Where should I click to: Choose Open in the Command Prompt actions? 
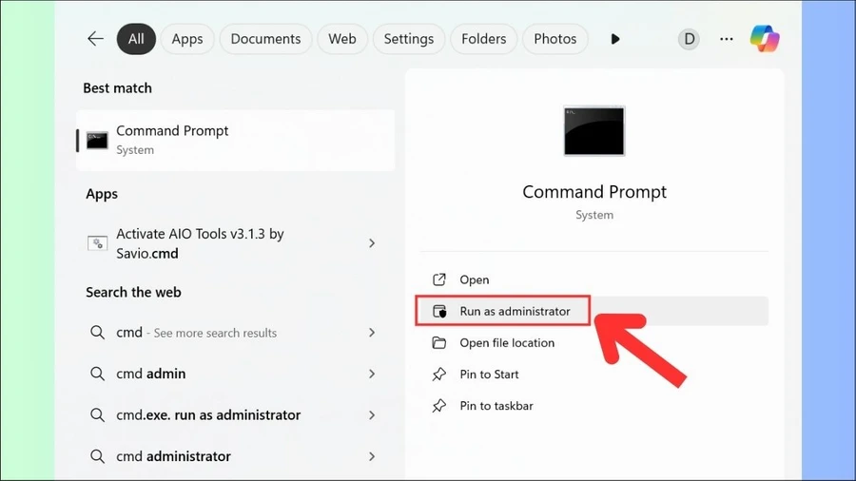point(593,279)
